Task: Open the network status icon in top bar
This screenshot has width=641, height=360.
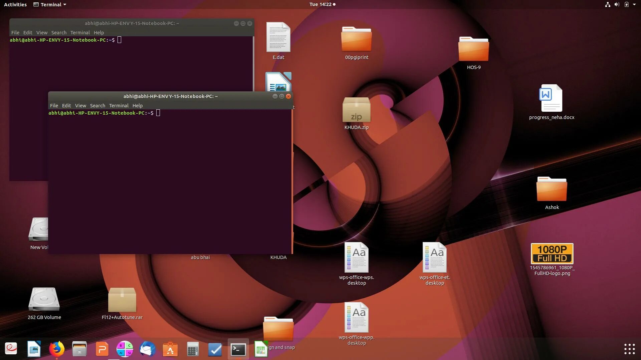Action: [x=608, y=4]
